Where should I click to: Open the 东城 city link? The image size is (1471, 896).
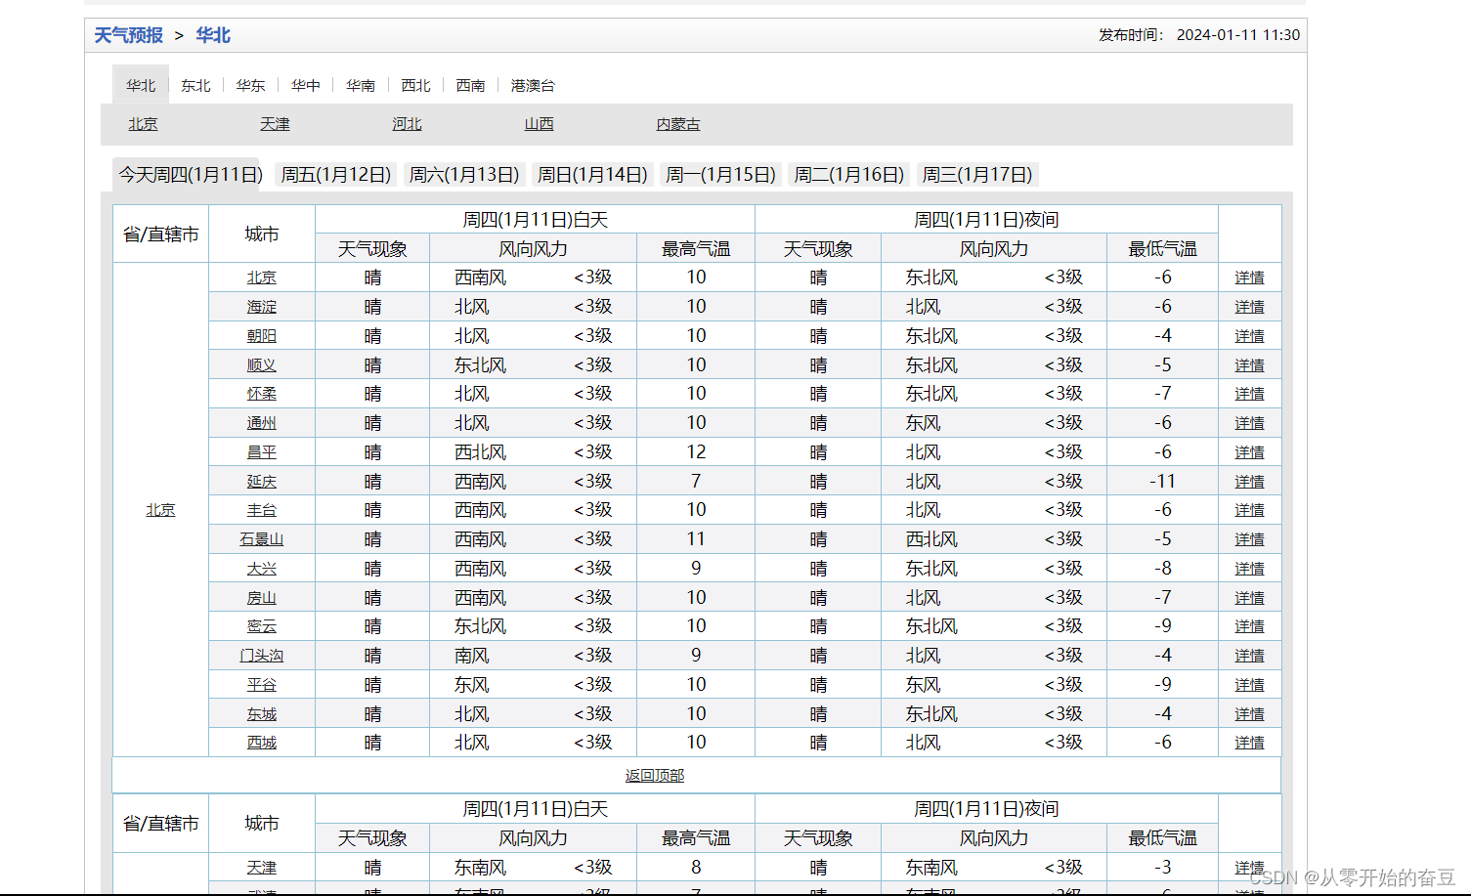[261, 714]
